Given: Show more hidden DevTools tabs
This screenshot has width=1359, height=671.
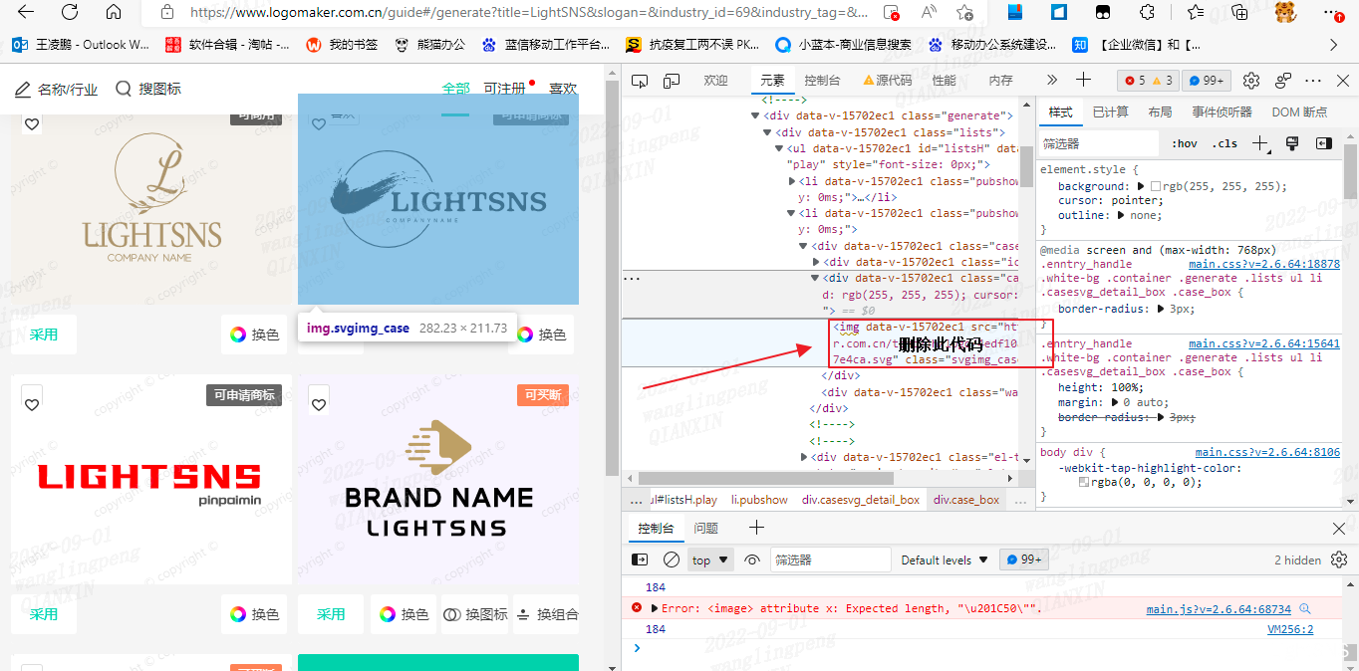Looking at the screenshot, I should pyautogui.click(x=1052, y=80).
